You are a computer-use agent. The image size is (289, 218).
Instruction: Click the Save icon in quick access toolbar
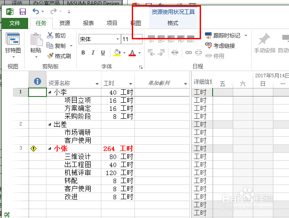tap(23, 12)
